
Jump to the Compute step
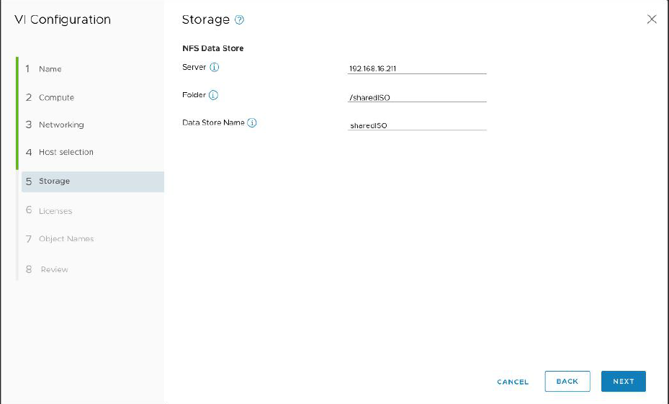(x=56, y=97)
